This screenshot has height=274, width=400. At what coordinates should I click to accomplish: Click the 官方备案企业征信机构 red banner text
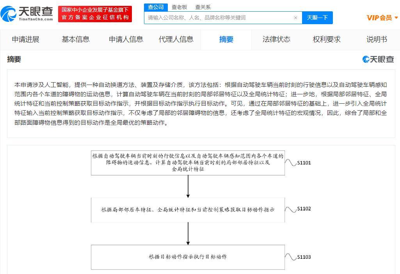(x=95, y=17)
